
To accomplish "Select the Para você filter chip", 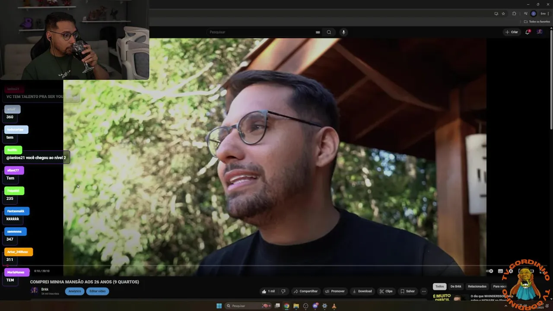I will 499,286.
